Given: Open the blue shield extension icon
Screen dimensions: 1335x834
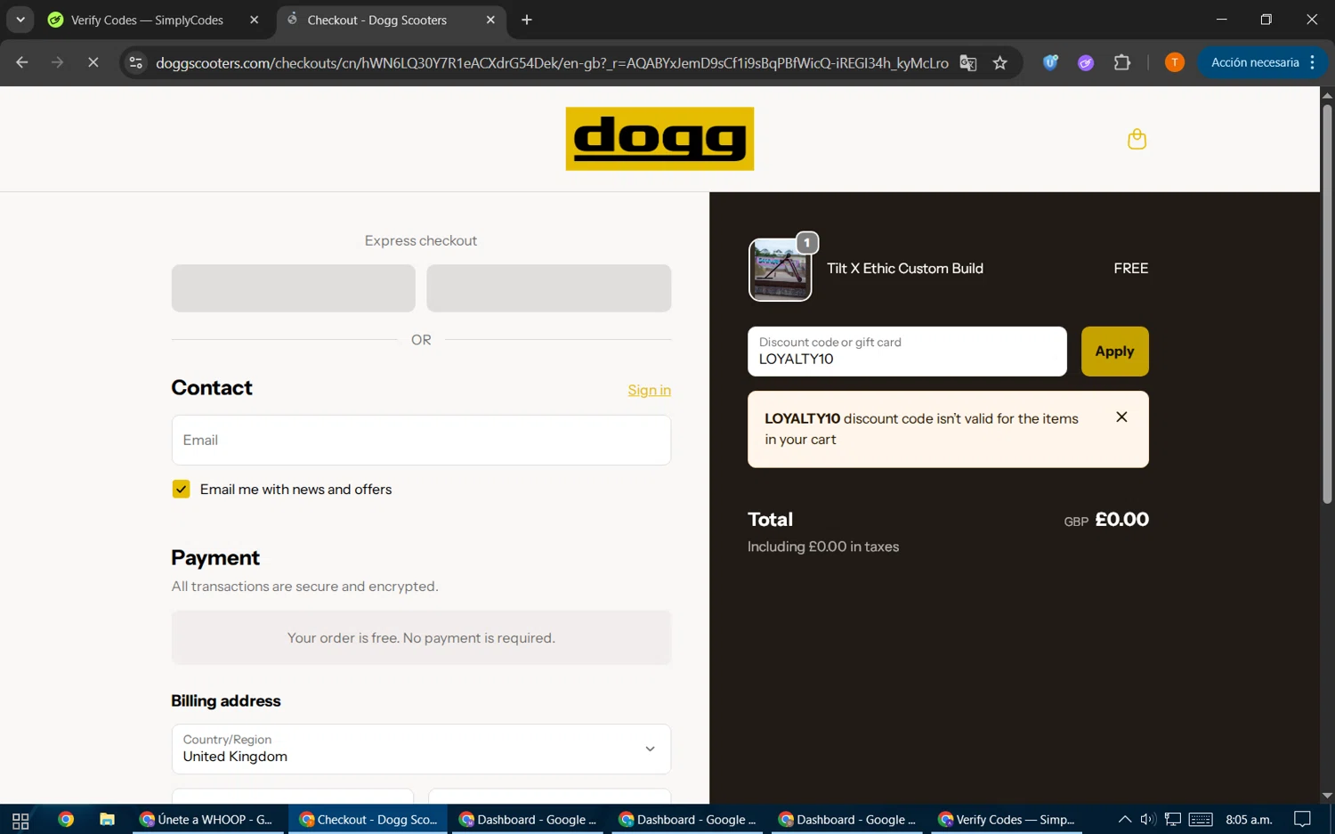Looking at the screenshot, I should click(1050, 62).
